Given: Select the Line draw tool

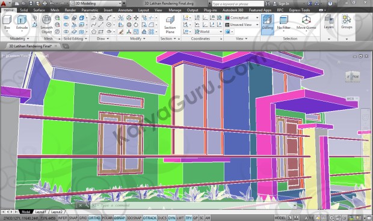Looking at the screenshot, I should [x=101, y=25].
